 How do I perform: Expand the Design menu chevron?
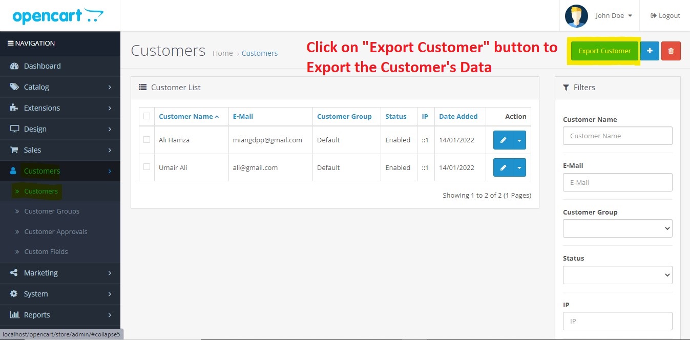point(110,130)
